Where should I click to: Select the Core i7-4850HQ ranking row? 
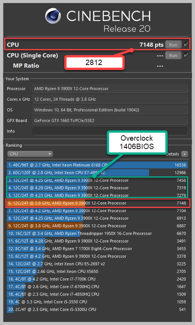click(97, 294)
